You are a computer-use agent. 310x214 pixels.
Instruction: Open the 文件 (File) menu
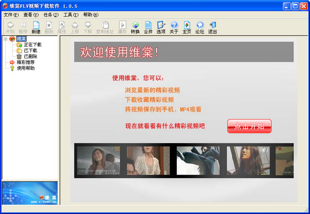coord(11,14)
